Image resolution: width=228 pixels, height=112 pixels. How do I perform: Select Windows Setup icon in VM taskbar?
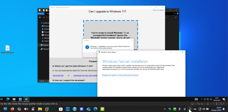pos(26,99)
